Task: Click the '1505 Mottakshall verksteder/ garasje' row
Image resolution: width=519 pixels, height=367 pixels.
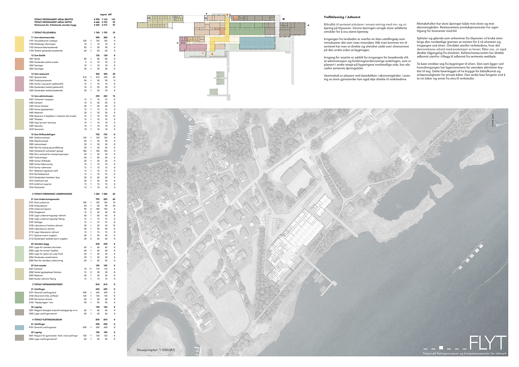Action: coord(72,151)
